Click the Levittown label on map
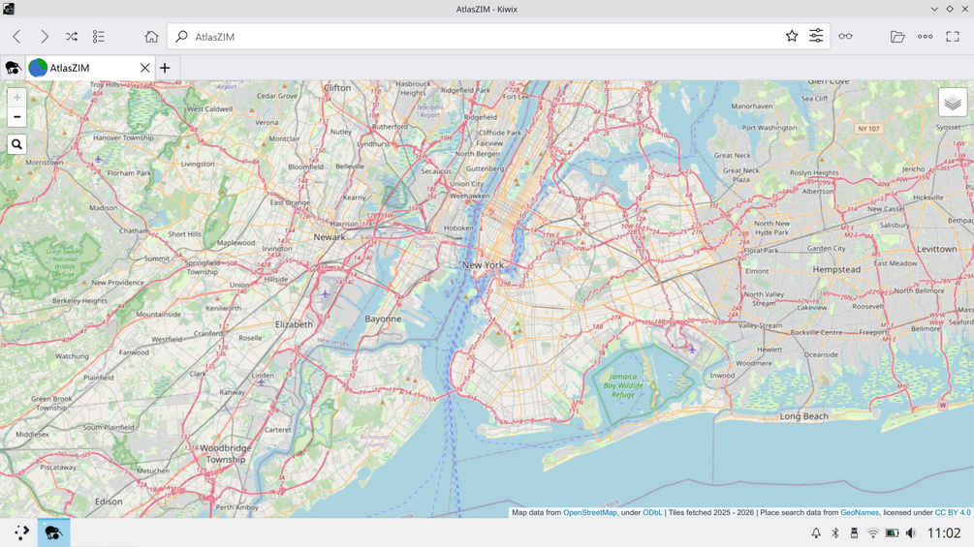Viewport: 974px width, 547px height. coord(937,249)
